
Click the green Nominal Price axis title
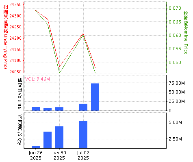coord(186,33)
